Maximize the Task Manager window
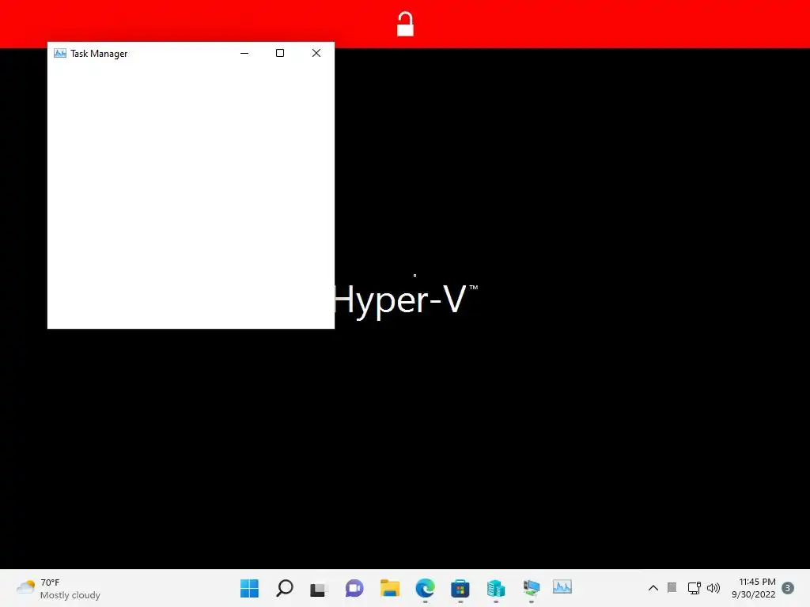This screenshot has height=607, width=810. 280,53
